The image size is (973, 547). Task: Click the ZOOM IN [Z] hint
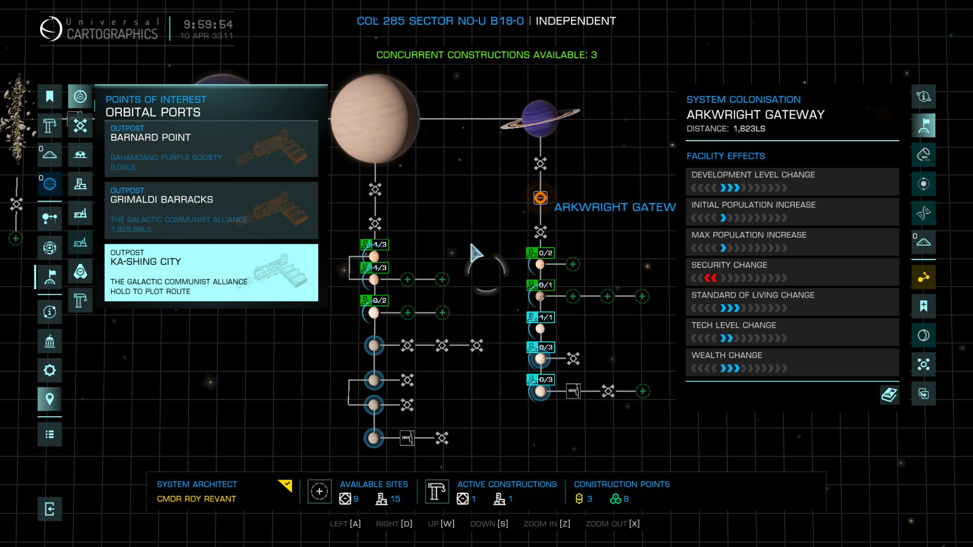[547, 524]
